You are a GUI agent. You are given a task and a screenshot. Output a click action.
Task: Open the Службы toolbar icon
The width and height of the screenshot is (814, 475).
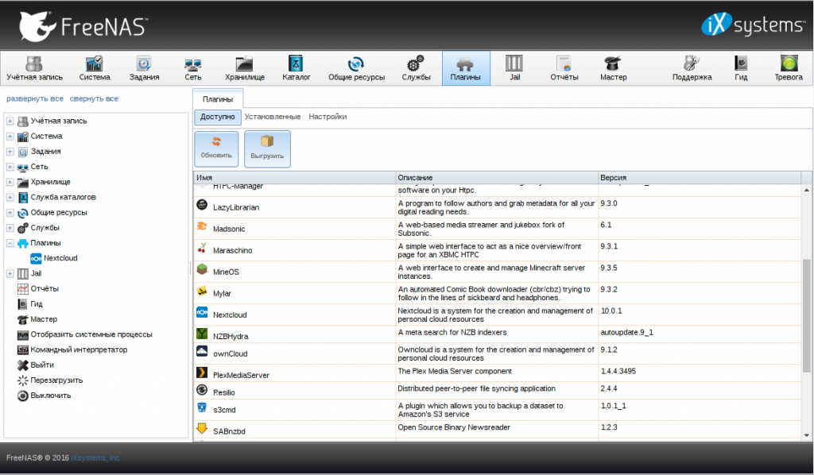point(416,68)
